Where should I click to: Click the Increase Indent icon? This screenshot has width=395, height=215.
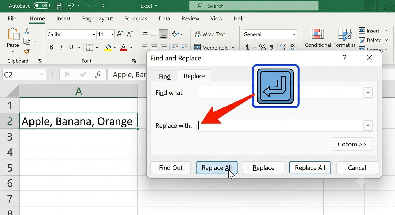coord(184,47)
